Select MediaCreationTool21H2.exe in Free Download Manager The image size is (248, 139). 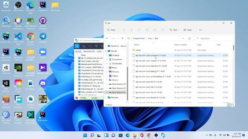click(x=91, y=64)
